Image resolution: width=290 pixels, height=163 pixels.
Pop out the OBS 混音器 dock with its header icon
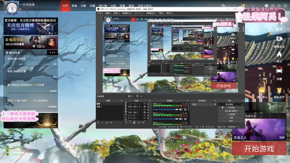click(x=188, y=101)
